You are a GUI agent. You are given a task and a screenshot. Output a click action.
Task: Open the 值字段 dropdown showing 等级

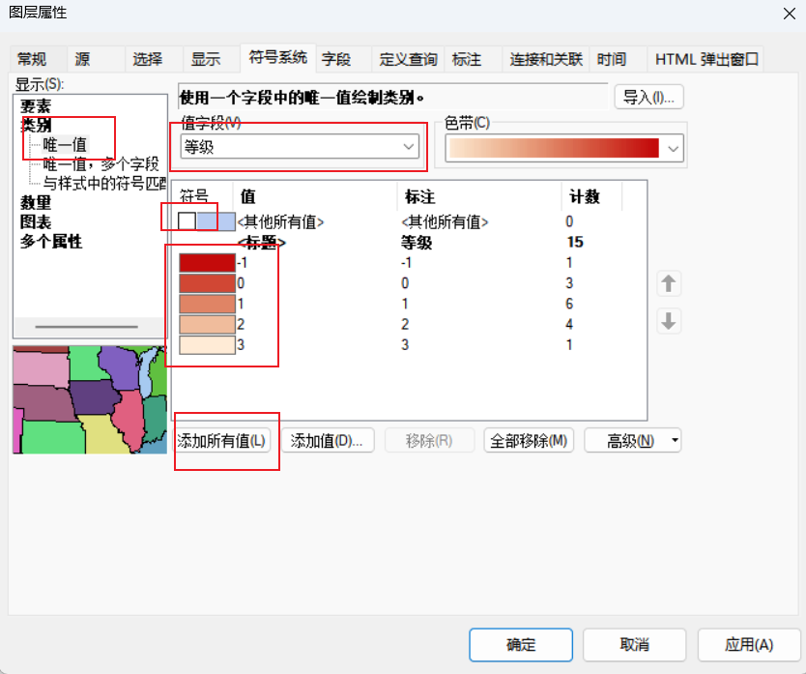[x=300, y=147]
